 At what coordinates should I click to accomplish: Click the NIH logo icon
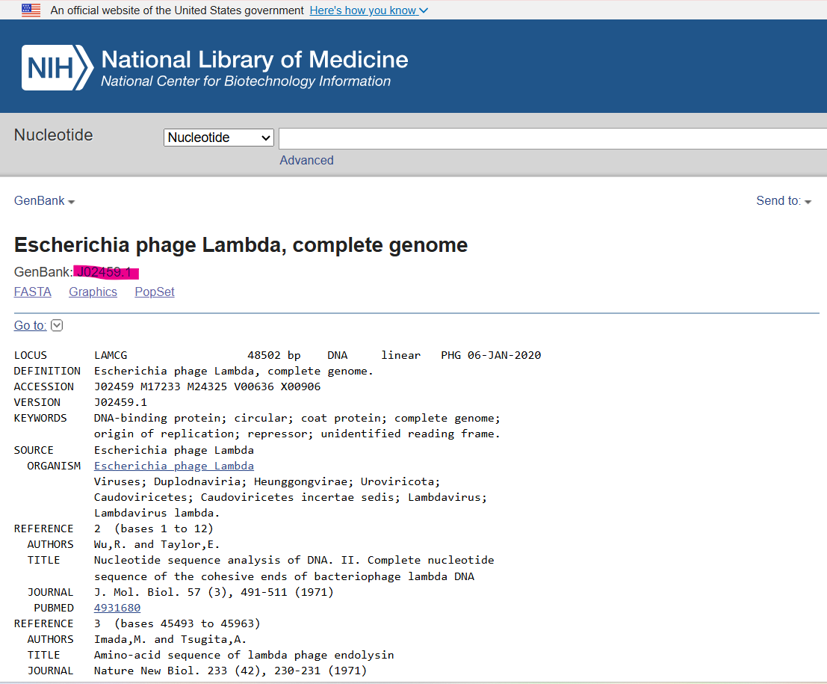tap(57, 68)
